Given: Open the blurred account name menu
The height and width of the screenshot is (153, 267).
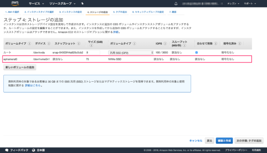Looking at the screenshot, I should 202,4.
